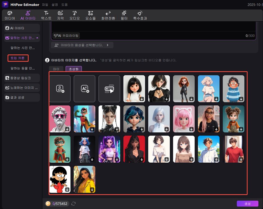The width and height of the screenshot is (263, 209).
Task: Open the 특수효과 special effects panel
Action: pyautogui.click(x=140, y=15)
